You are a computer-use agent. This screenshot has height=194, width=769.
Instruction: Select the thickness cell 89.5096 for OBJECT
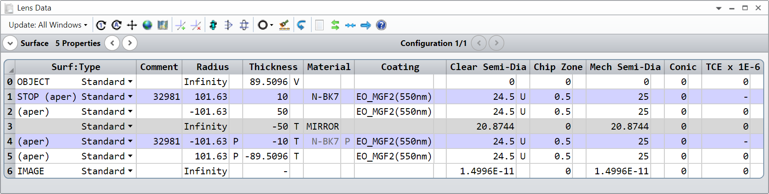266,82
